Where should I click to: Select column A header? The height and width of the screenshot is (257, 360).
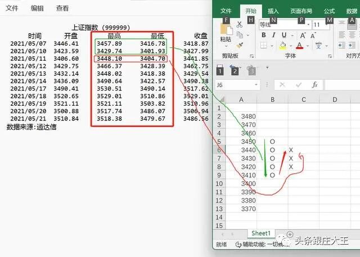coord(241,100)
